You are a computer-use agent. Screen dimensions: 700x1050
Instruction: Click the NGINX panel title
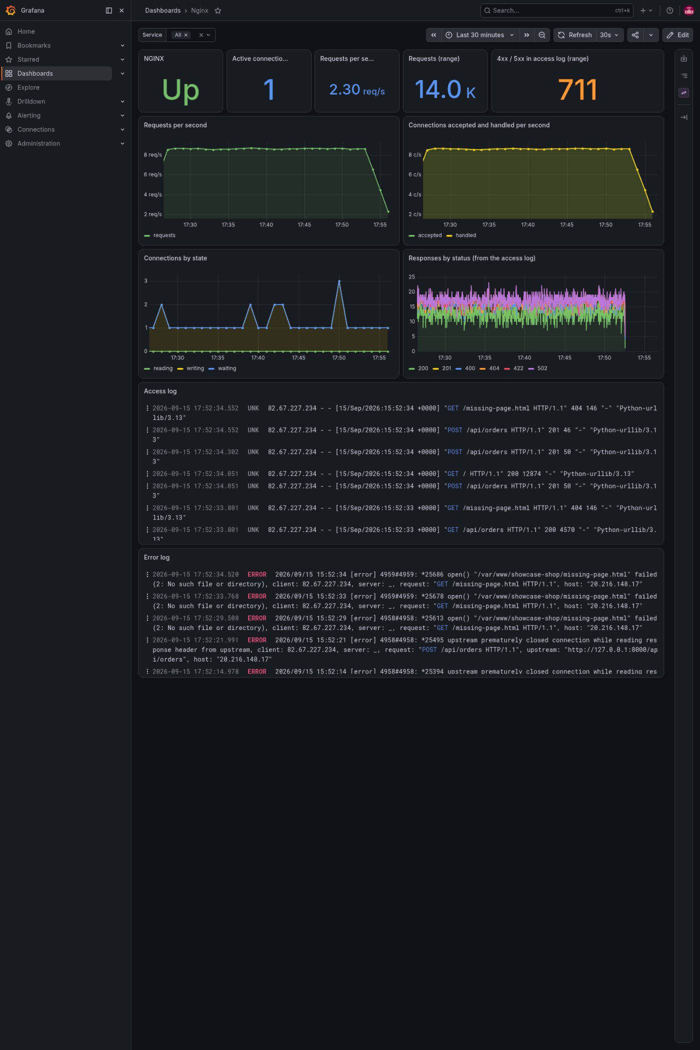154,58
